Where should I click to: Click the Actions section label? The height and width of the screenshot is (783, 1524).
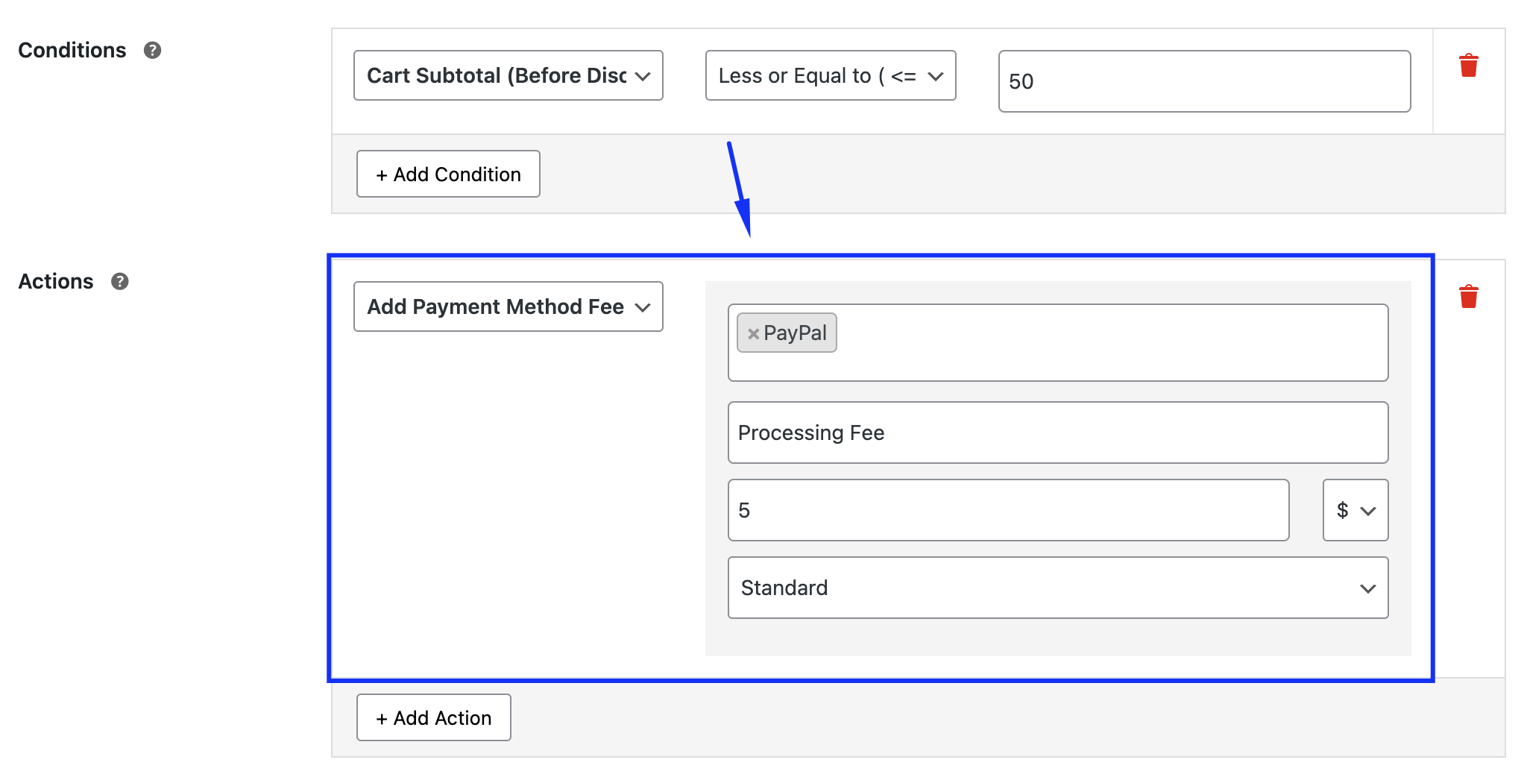click(x=56, y=281)
